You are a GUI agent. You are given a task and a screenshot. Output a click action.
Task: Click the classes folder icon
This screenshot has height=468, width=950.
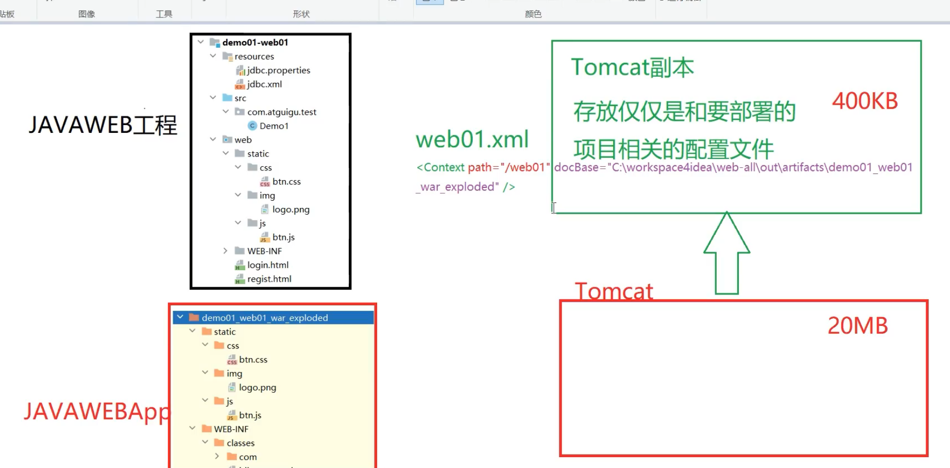pos(219,443)
